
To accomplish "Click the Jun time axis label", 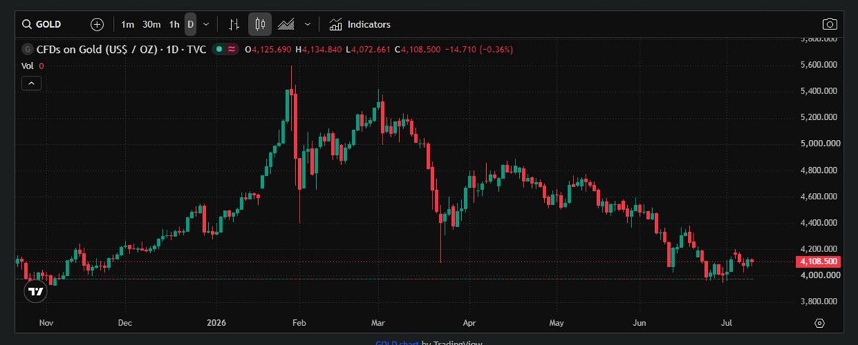I will coord(640,323).
